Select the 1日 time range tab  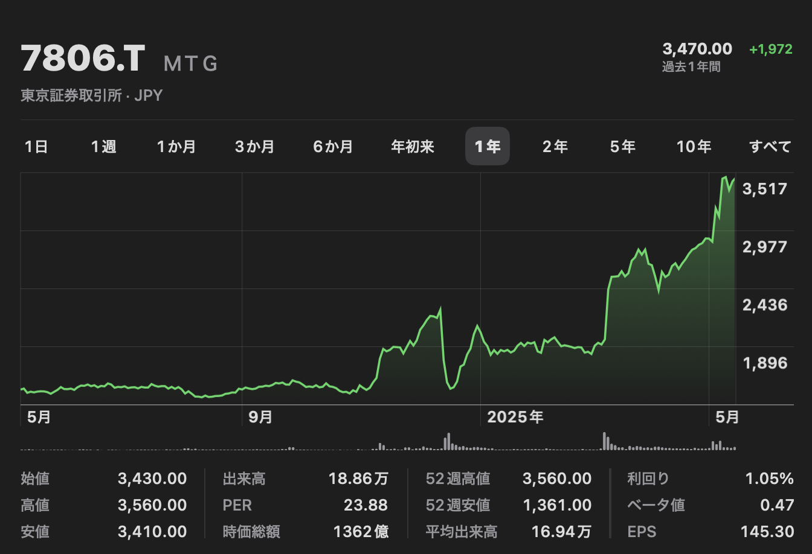(x=36, y=147)
